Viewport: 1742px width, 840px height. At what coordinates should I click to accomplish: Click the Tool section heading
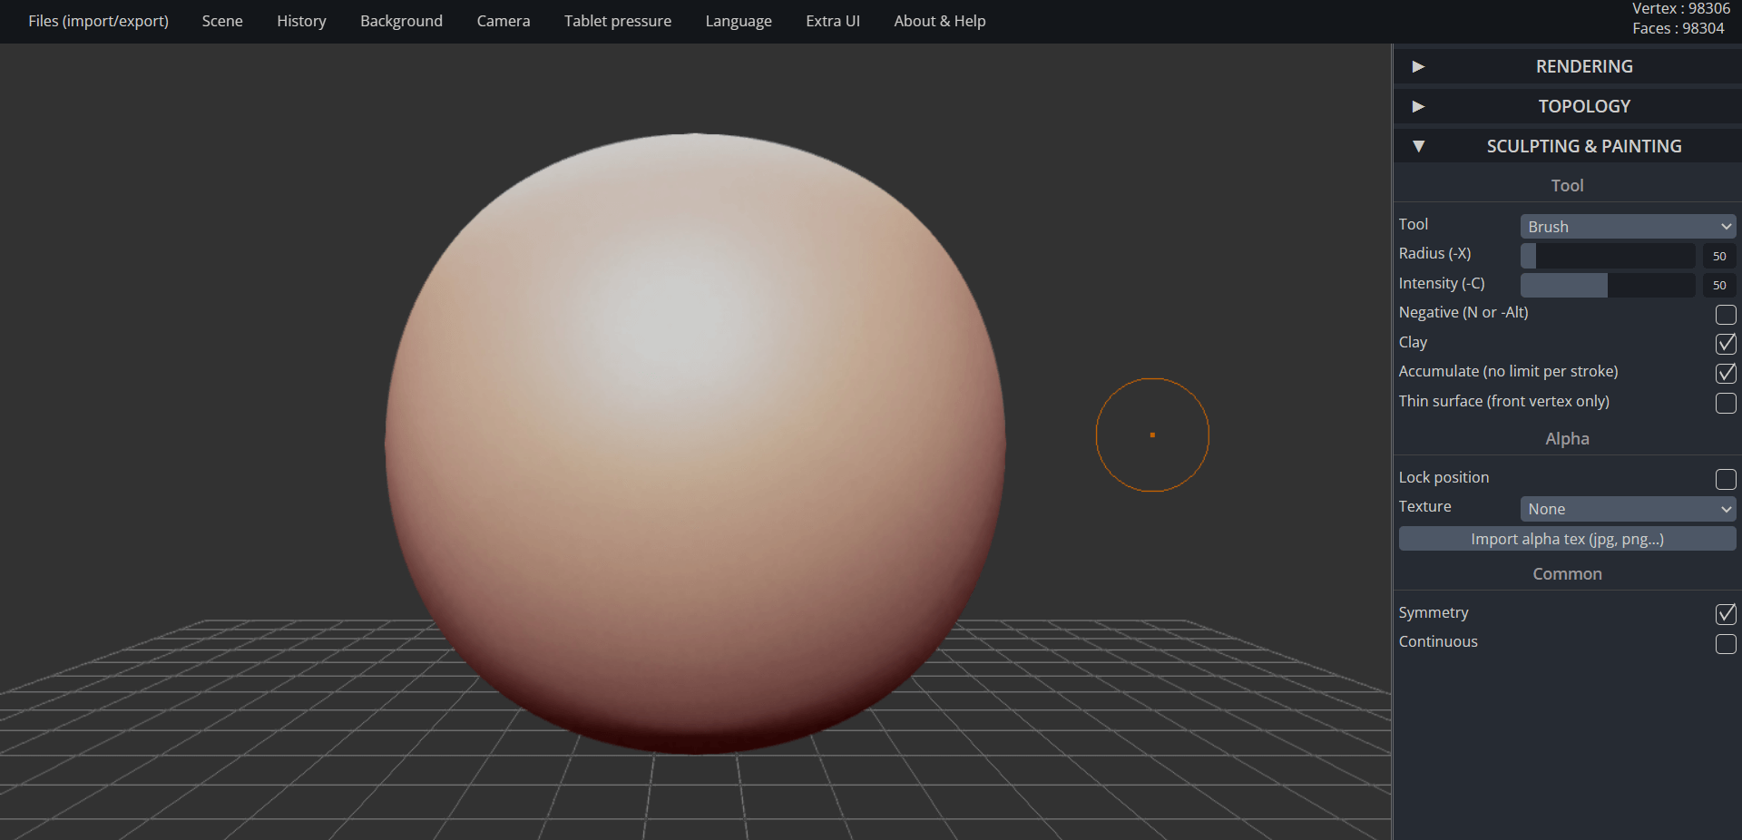(x=1567, y=186)
